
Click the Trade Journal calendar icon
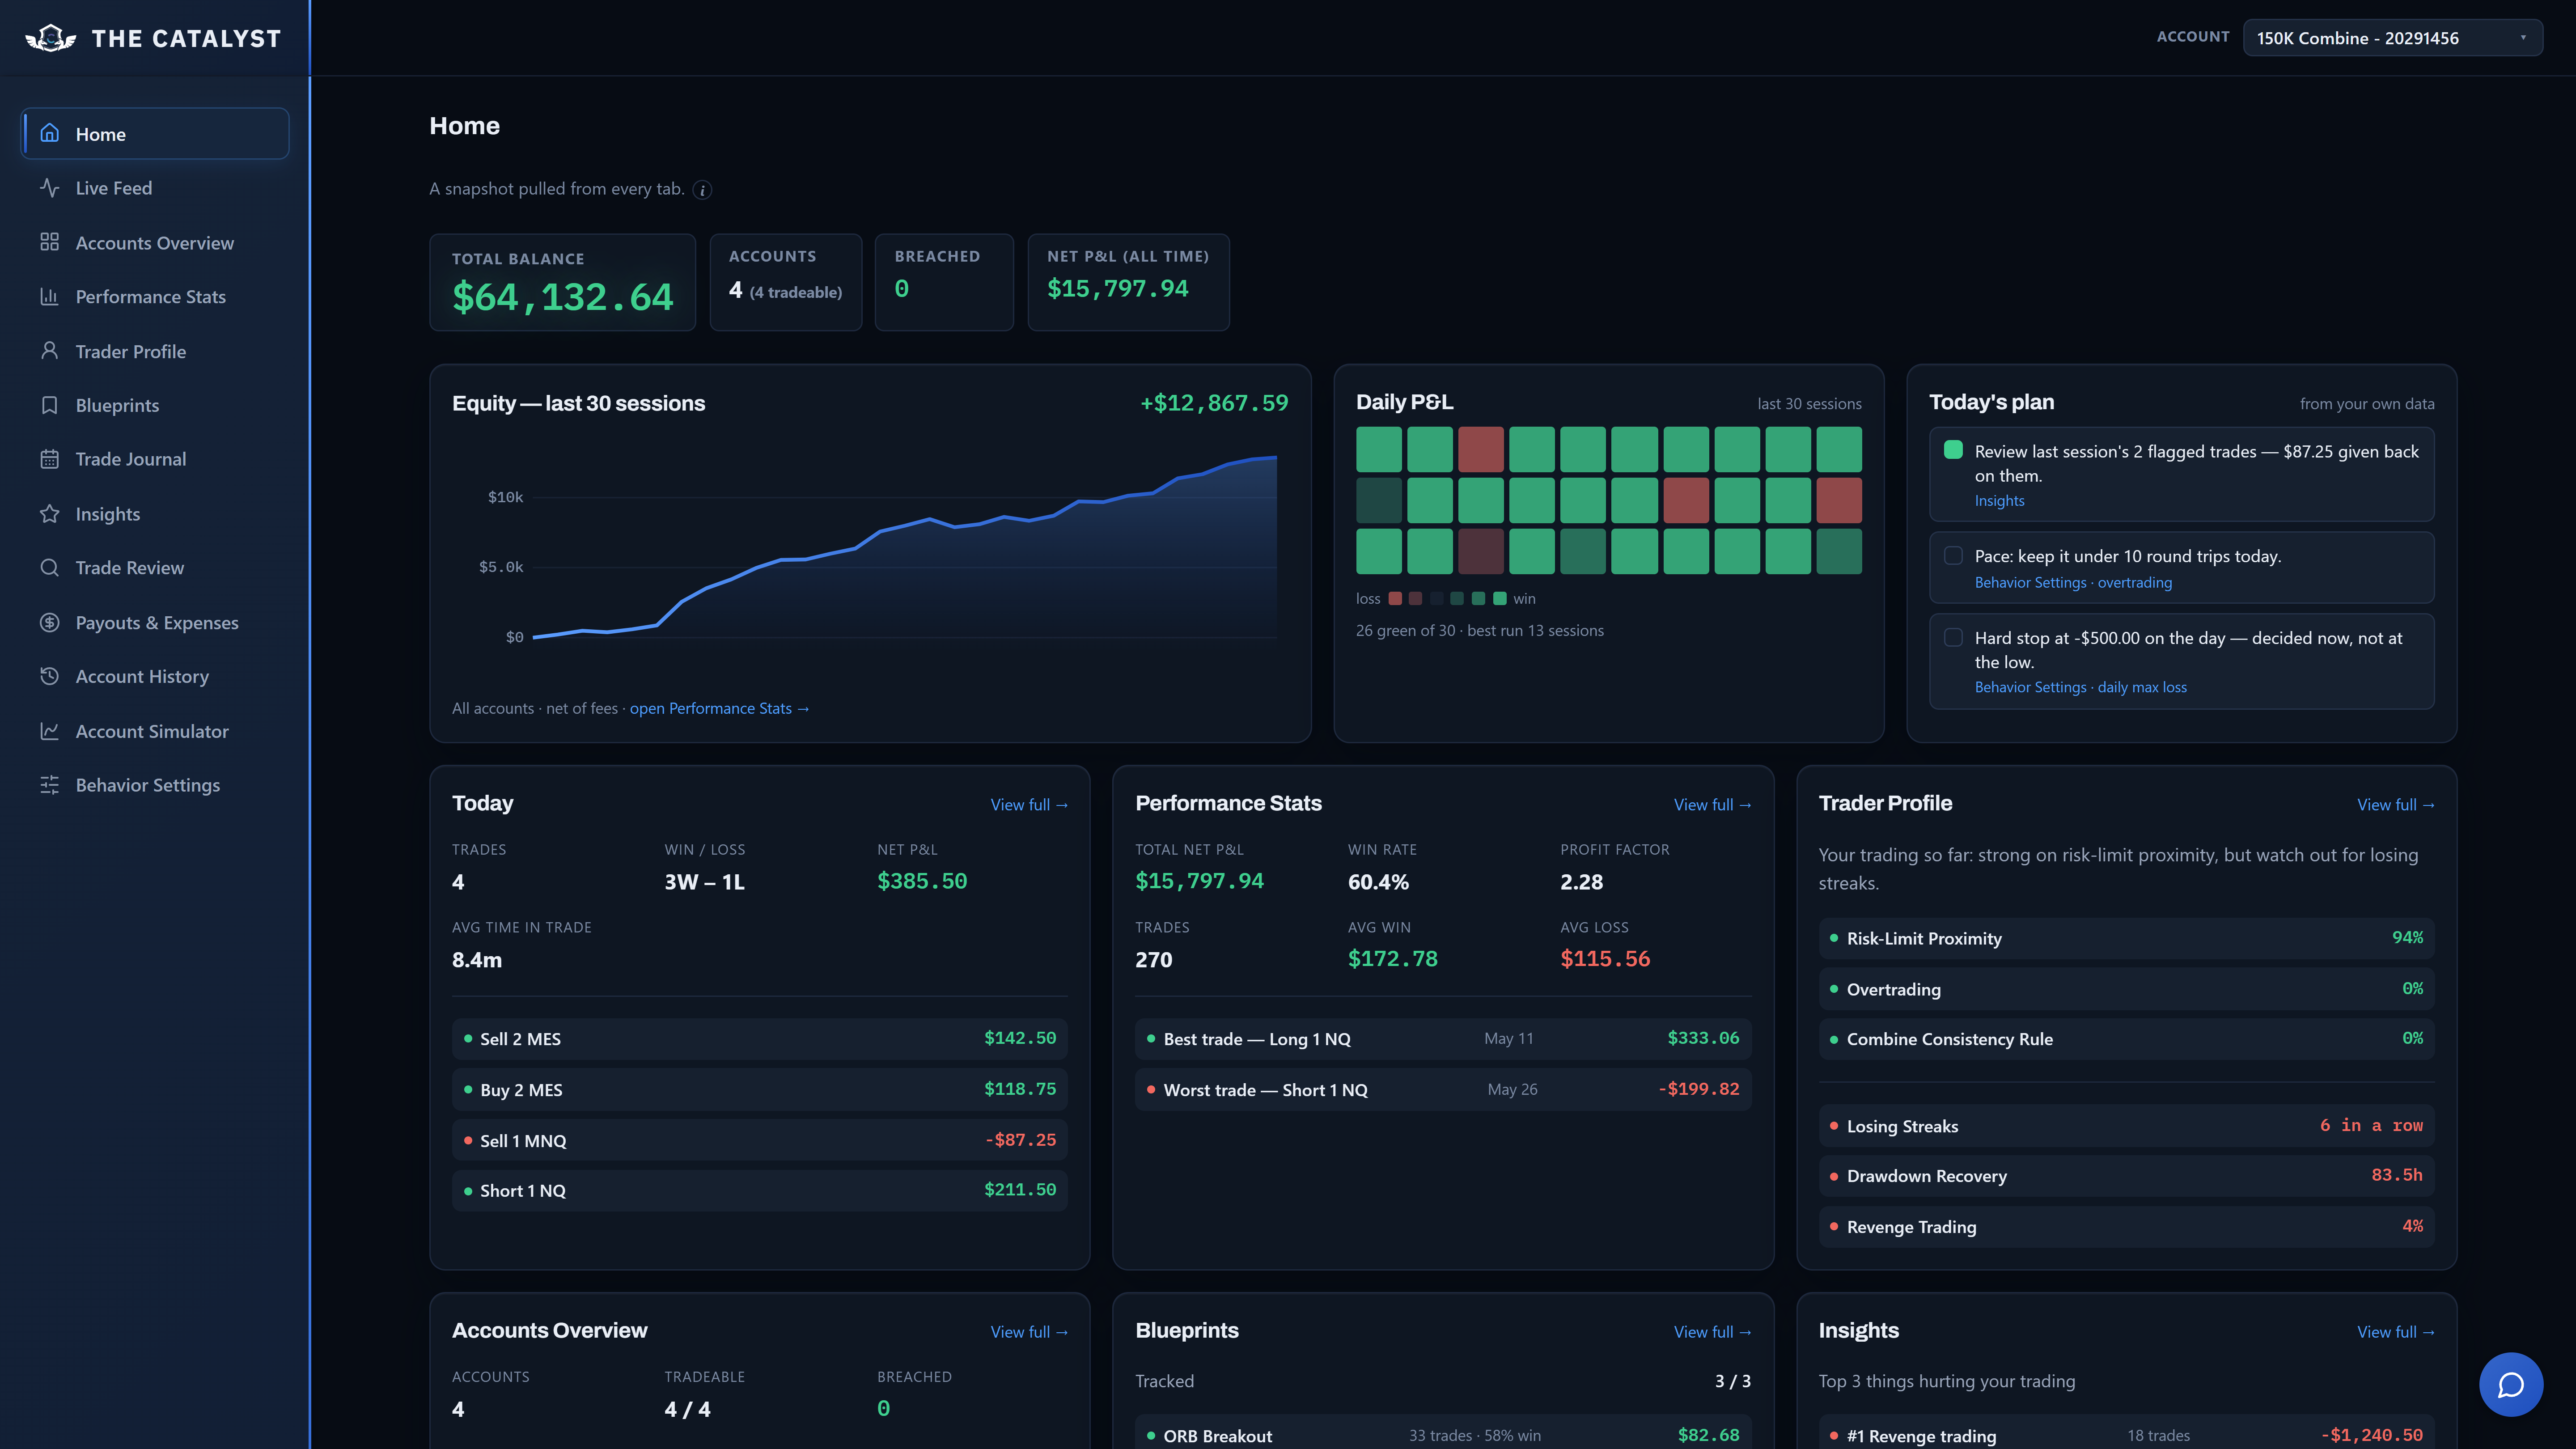[49, 459]
